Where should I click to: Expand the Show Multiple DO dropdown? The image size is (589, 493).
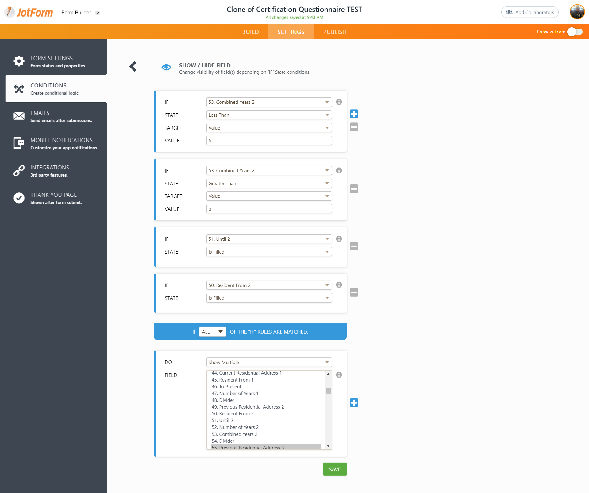269,362
